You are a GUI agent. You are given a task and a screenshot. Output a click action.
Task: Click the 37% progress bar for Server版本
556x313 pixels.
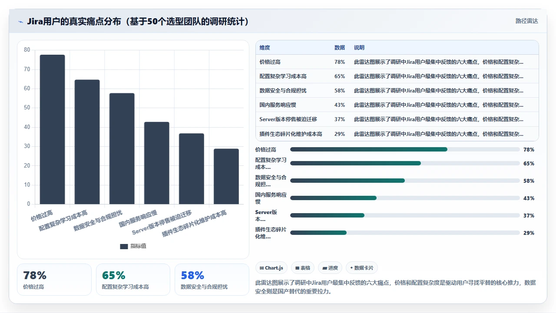point(405,215)
